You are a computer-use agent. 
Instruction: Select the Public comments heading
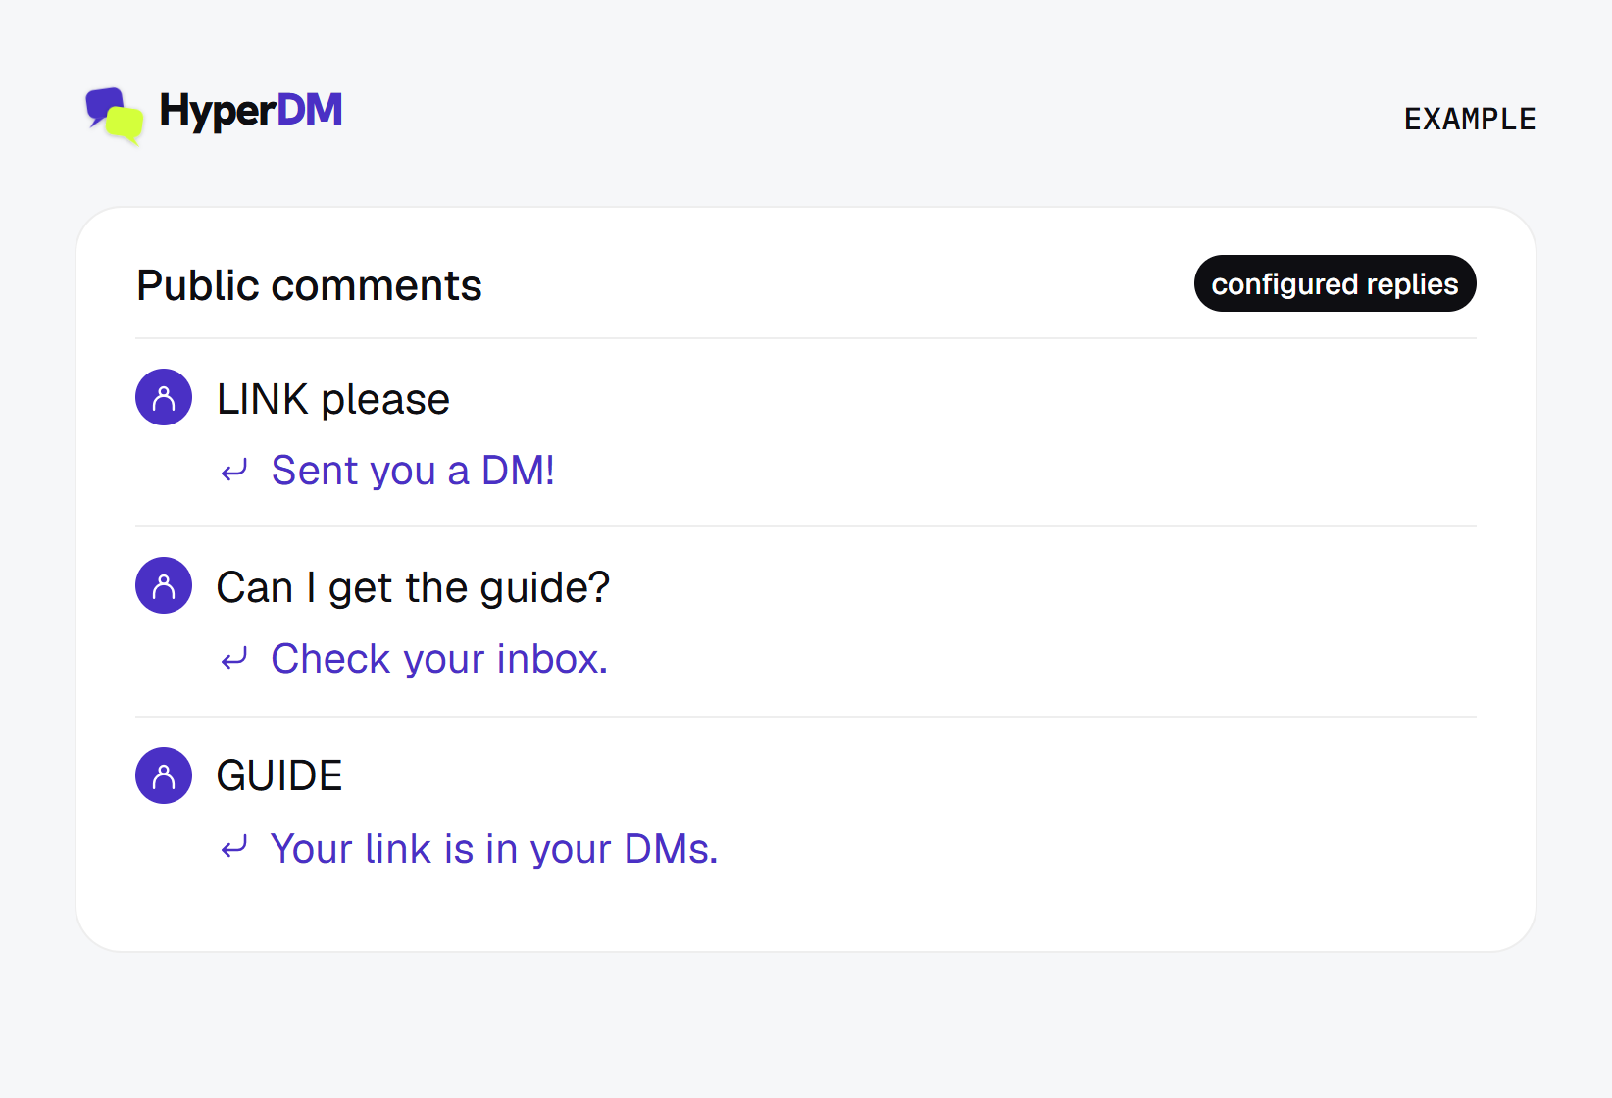point(309,285)
